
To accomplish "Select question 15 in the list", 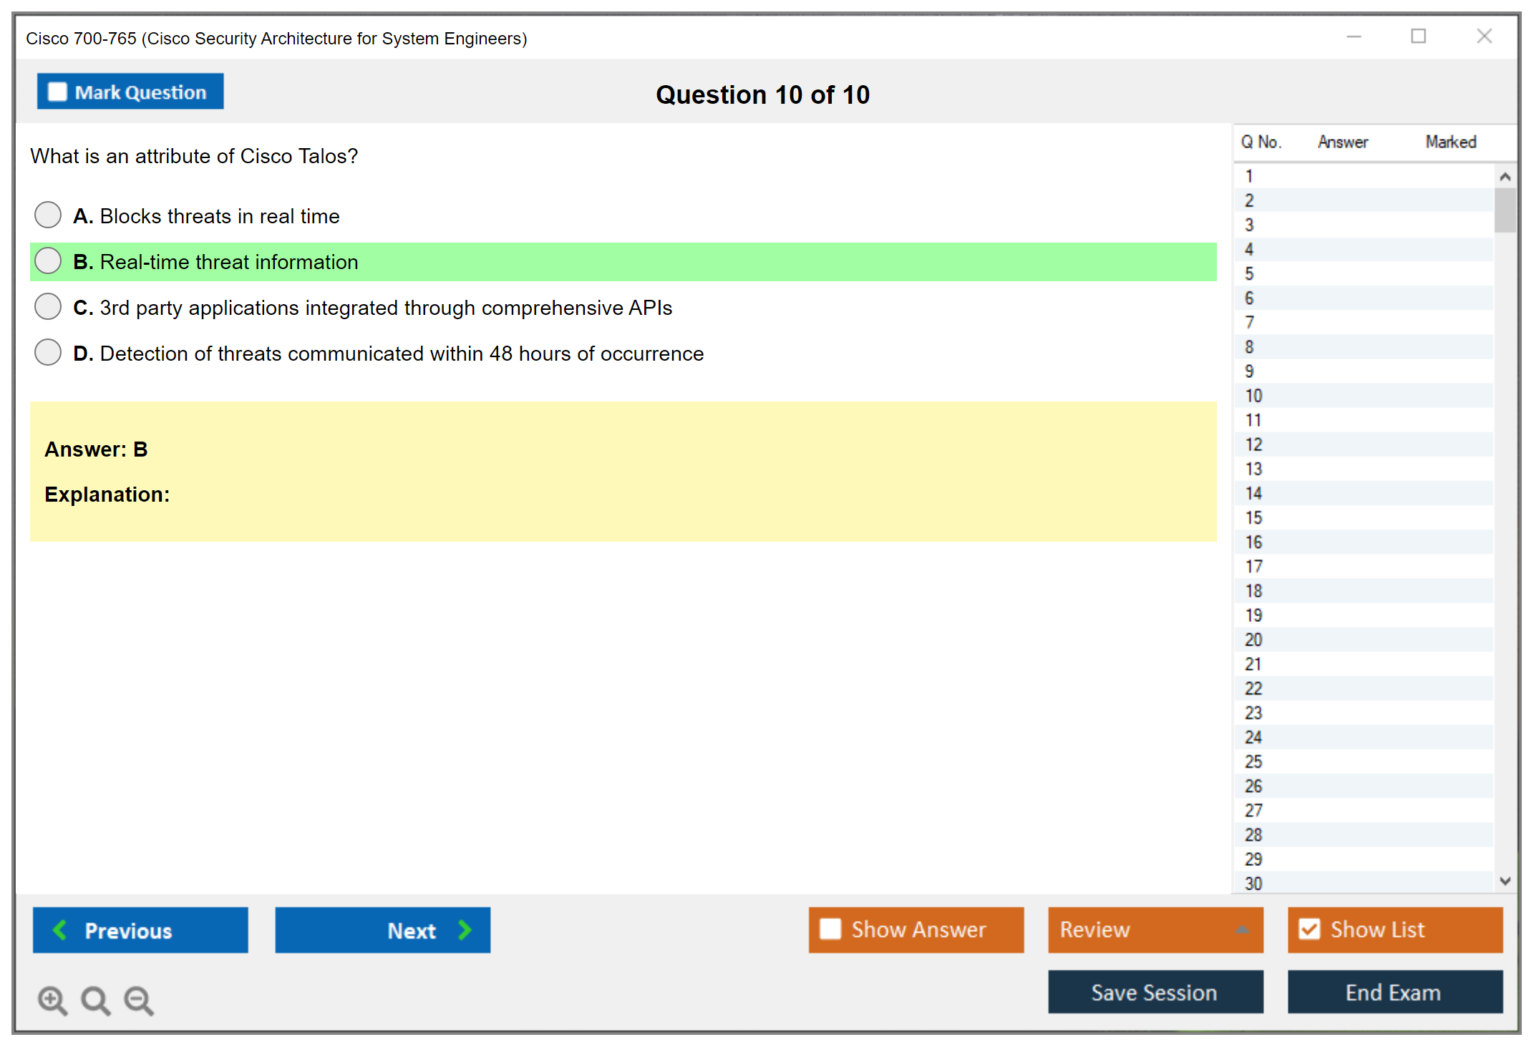I will point(1253,517).
